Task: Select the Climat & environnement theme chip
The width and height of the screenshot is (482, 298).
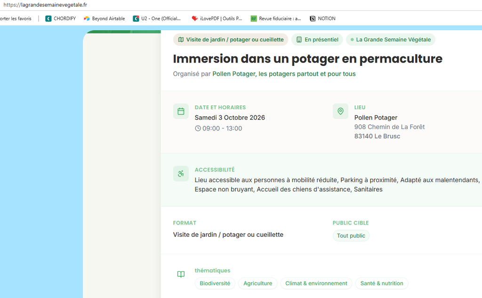Action: (x=316, y=283)
